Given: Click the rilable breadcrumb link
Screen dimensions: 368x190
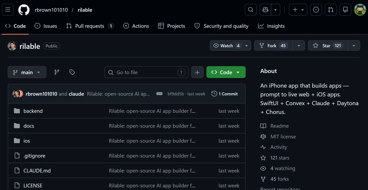Looking at the screenshot, I should 85,10.
